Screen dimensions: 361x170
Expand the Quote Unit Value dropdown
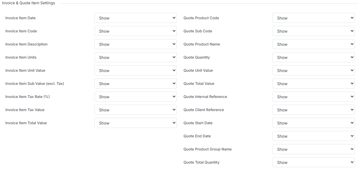314,71
